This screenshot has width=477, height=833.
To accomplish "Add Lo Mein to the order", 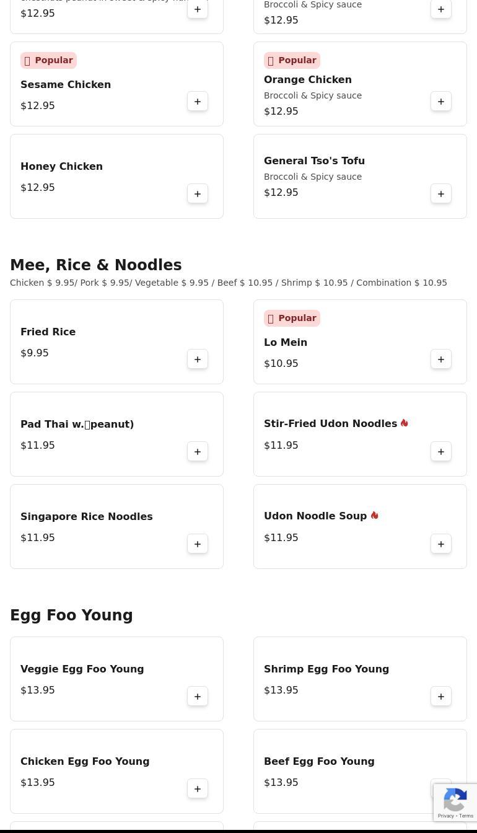I will [x=441, y=359].
